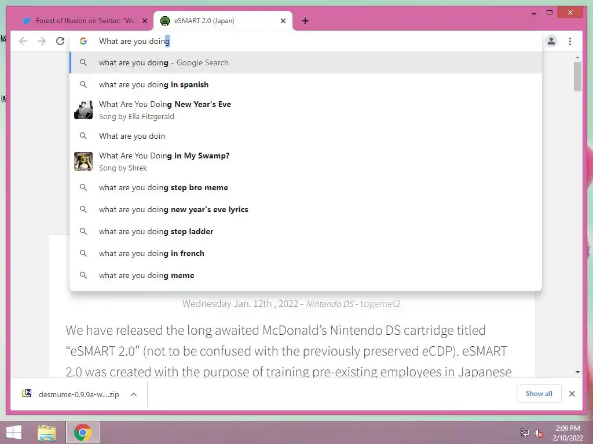593x444 pixels.
Task: Click page scrollbar up arrow
Action: [x=577, y=57]
